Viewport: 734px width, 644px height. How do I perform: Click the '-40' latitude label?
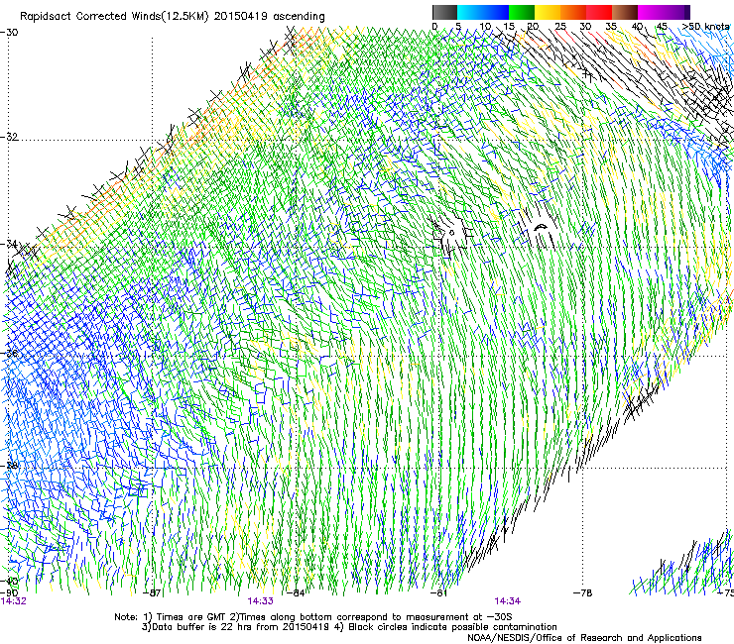pyautogui.click(x=9, y=581)
